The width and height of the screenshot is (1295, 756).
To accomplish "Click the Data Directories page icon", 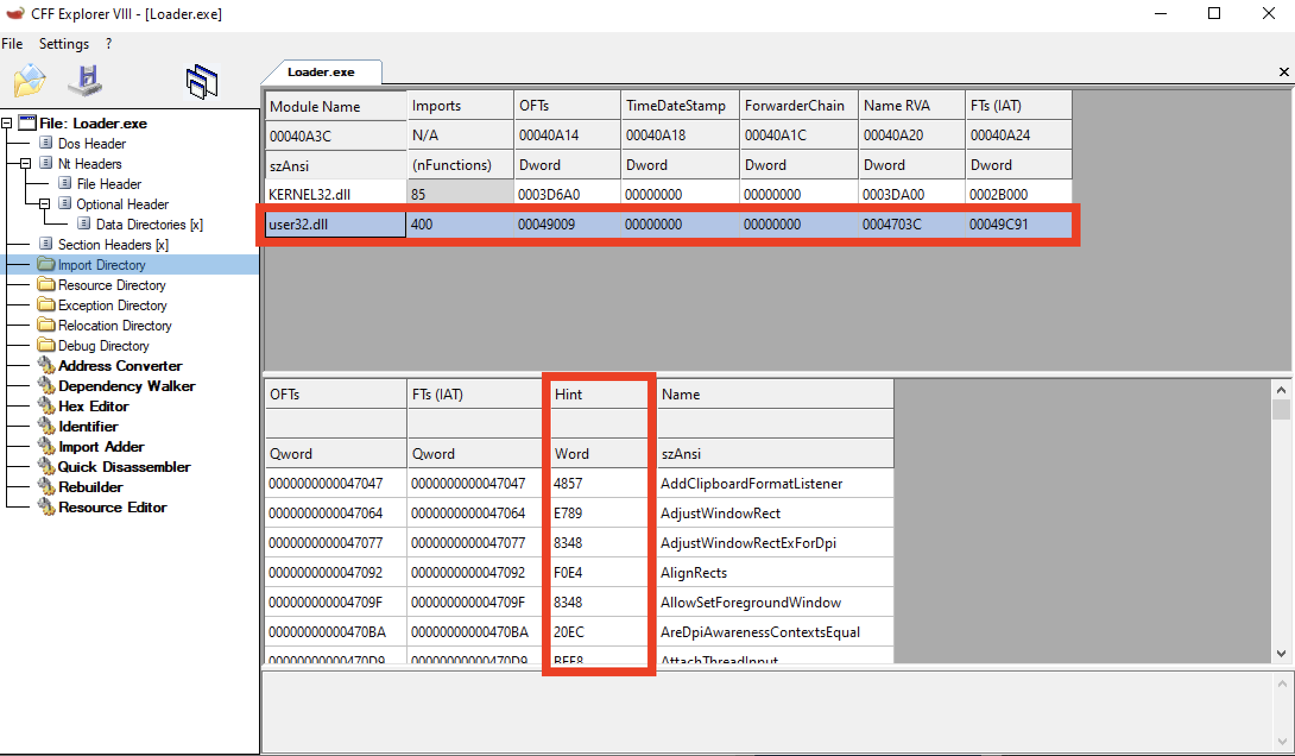I will (84, 223).
